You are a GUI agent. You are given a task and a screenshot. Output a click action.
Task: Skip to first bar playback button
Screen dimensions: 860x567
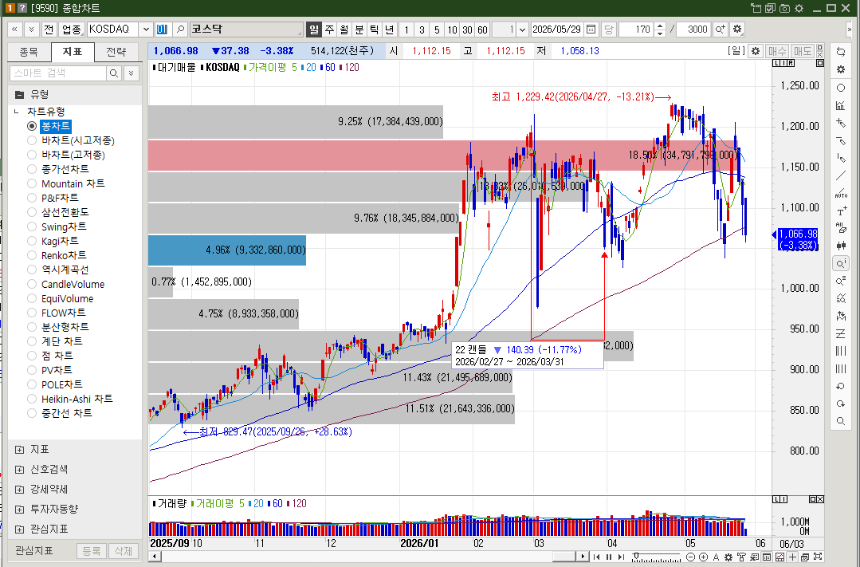pos(597,557)
